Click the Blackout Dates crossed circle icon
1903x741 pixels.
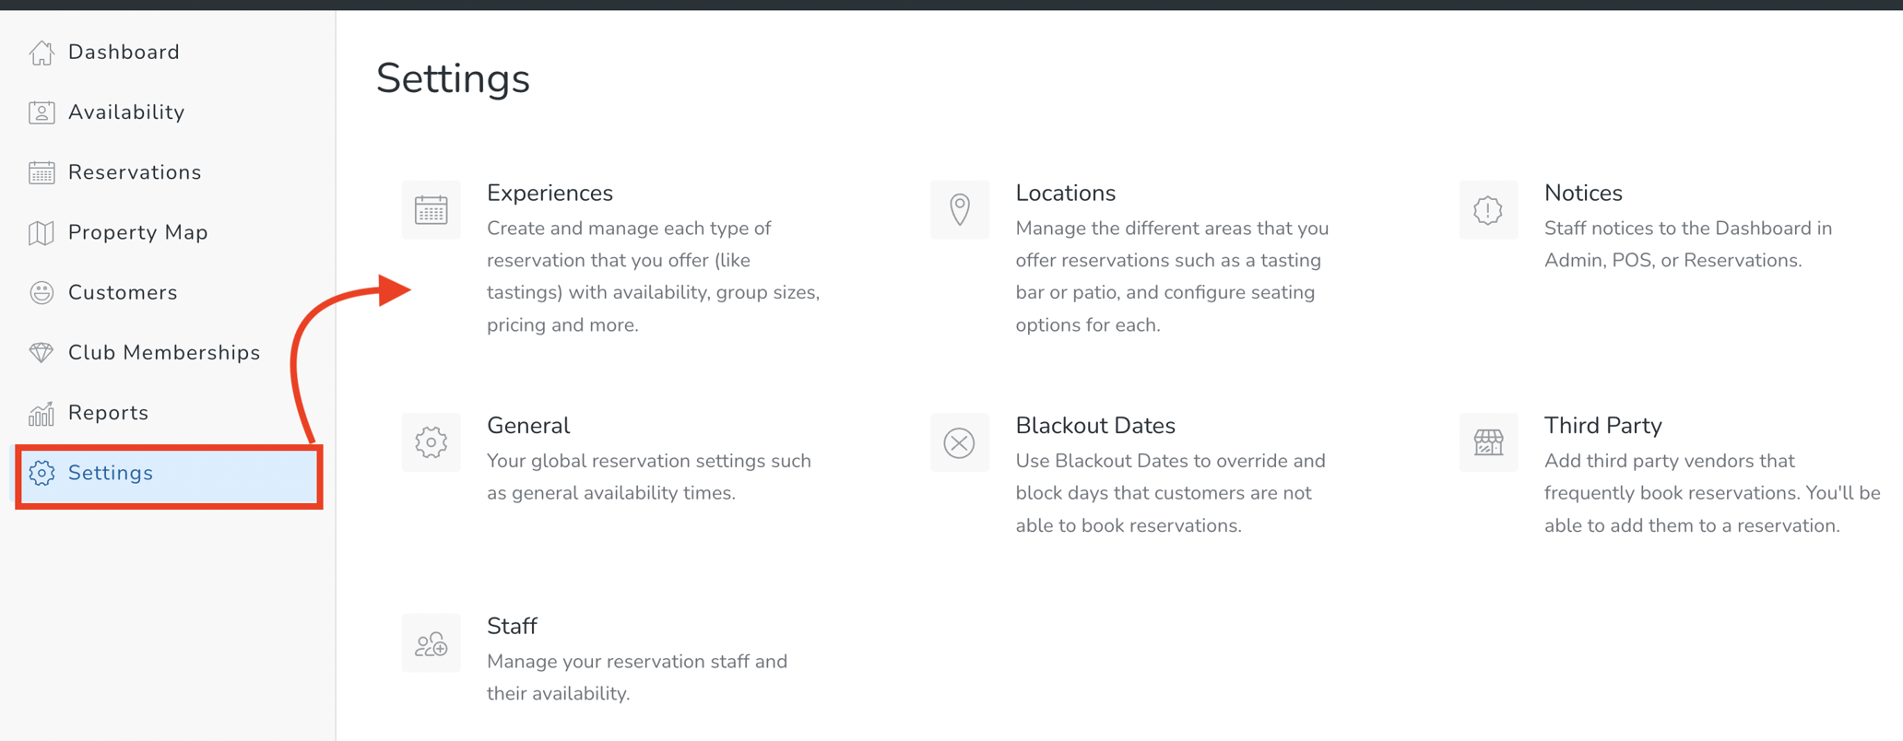tap(959, 442)
